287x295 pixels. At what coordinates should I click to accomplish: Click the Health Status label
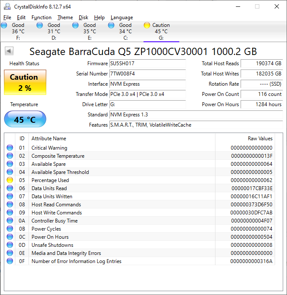[x=24, y=64]
